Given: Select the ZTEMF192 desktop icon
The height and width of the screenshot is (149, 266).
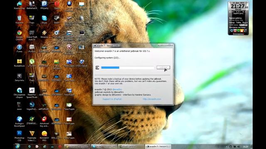Looking at the screenshot, I should pos(32,120).
